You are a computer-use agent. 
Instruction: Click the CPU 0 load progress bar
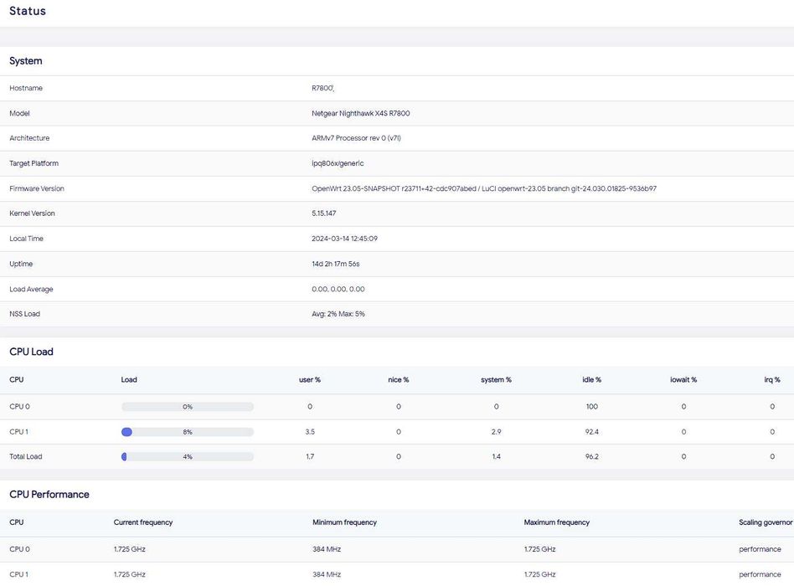pos(188,407)
